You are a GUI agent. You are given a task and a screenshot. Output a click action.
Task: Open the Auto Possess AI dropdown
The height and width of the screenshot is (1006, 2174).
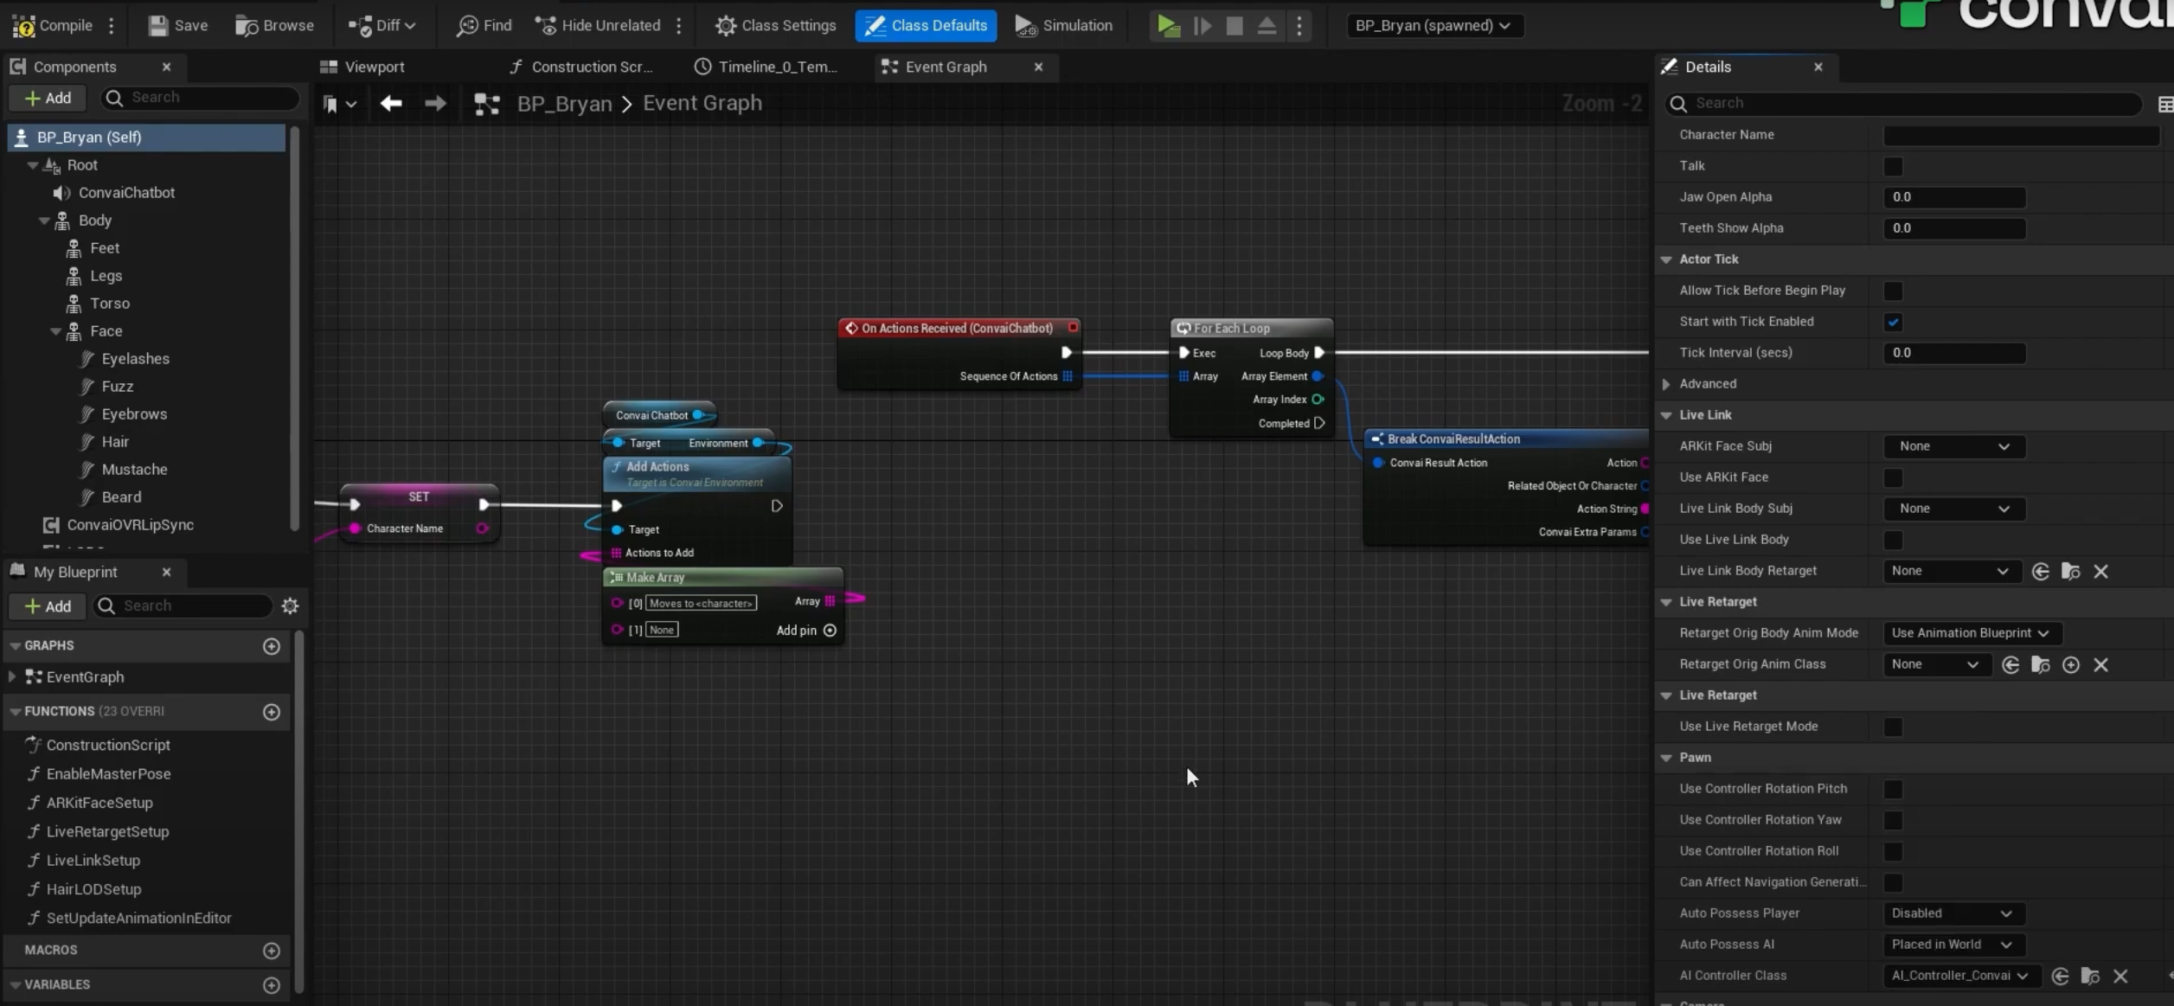[x=1953, y=945]
